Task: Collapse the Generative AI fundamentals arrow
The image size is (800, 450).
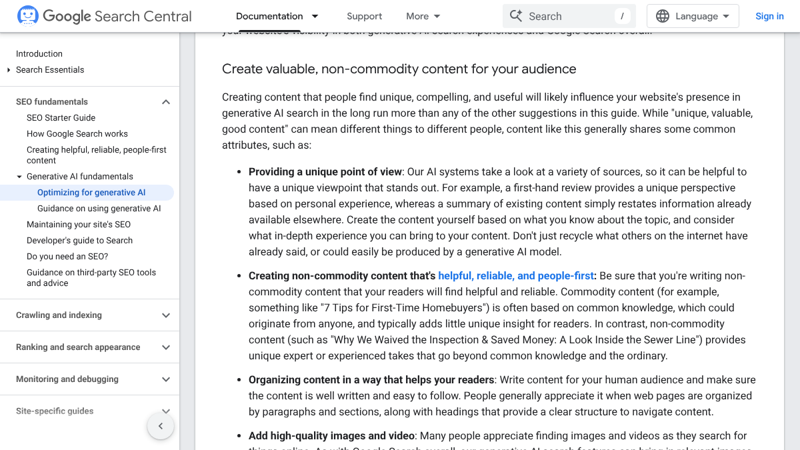Action: 19,177
